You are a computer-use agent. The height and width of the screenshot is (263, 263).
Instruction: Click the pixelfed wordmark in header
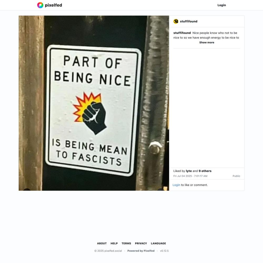[53, 5]
